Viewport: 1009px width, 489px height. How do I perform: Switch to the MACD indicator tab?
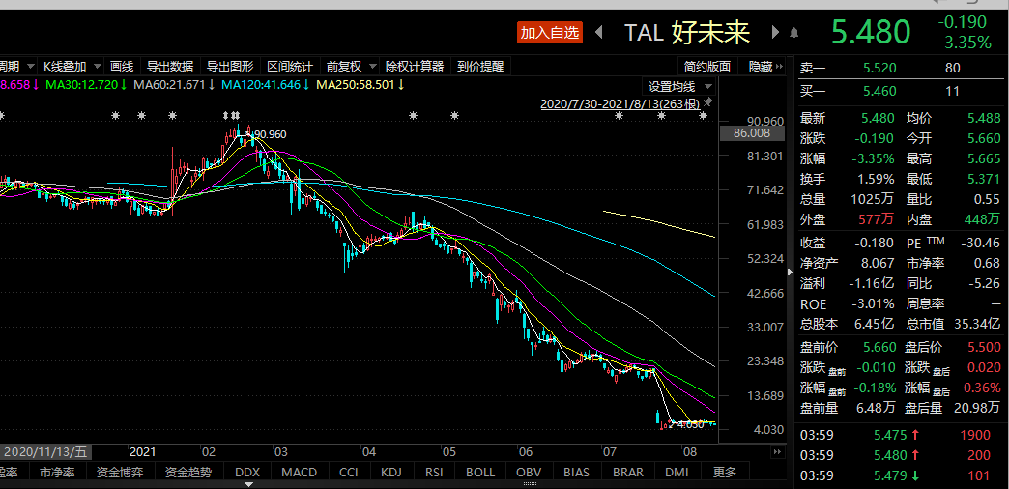click(300, 473)
